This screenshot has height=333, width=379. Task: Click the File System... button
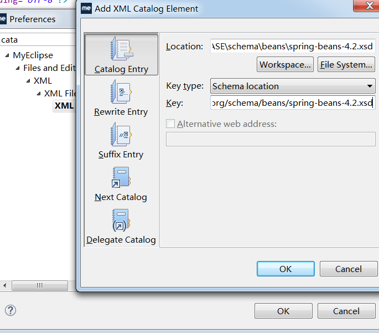[346, 65]
